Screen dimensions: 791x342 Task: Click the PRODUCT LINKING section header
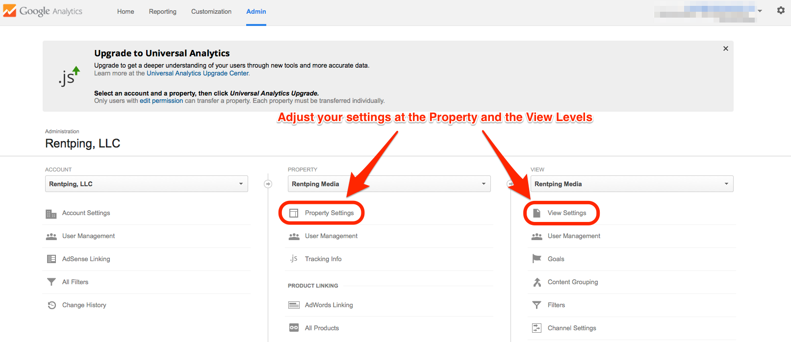click(313, 286)
